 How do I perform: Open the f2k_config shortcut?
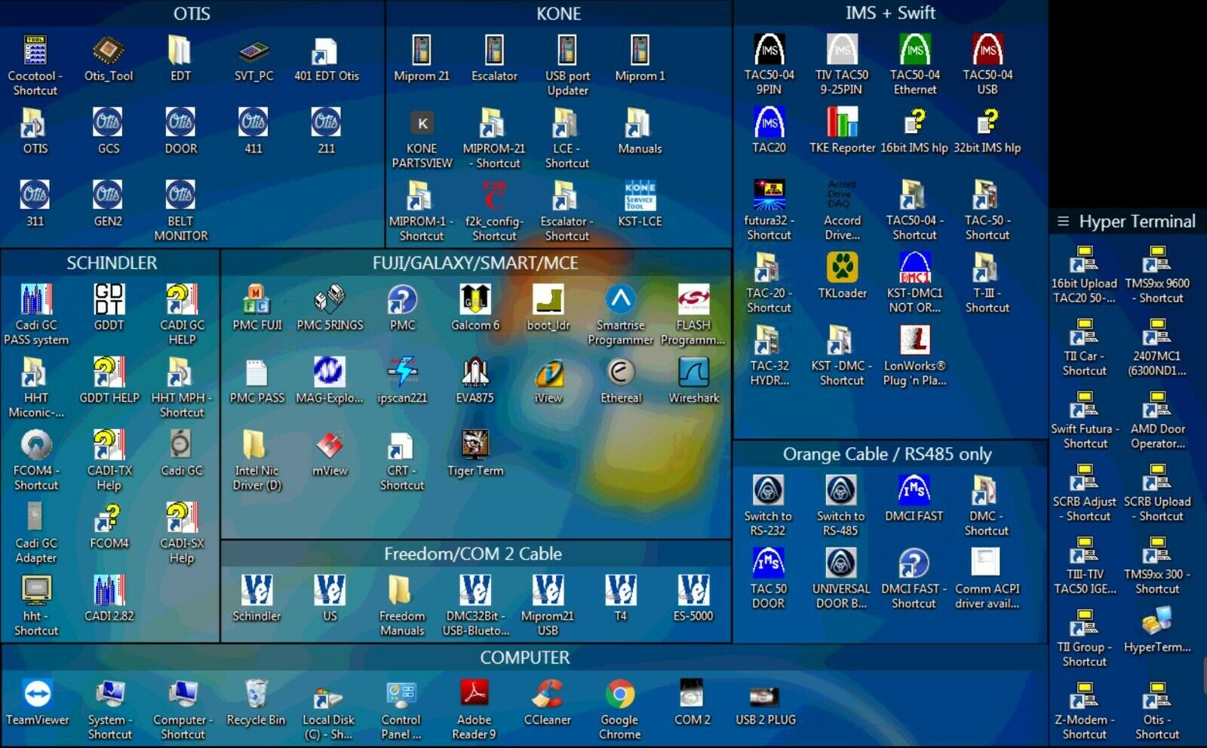[x=494, y=195]
